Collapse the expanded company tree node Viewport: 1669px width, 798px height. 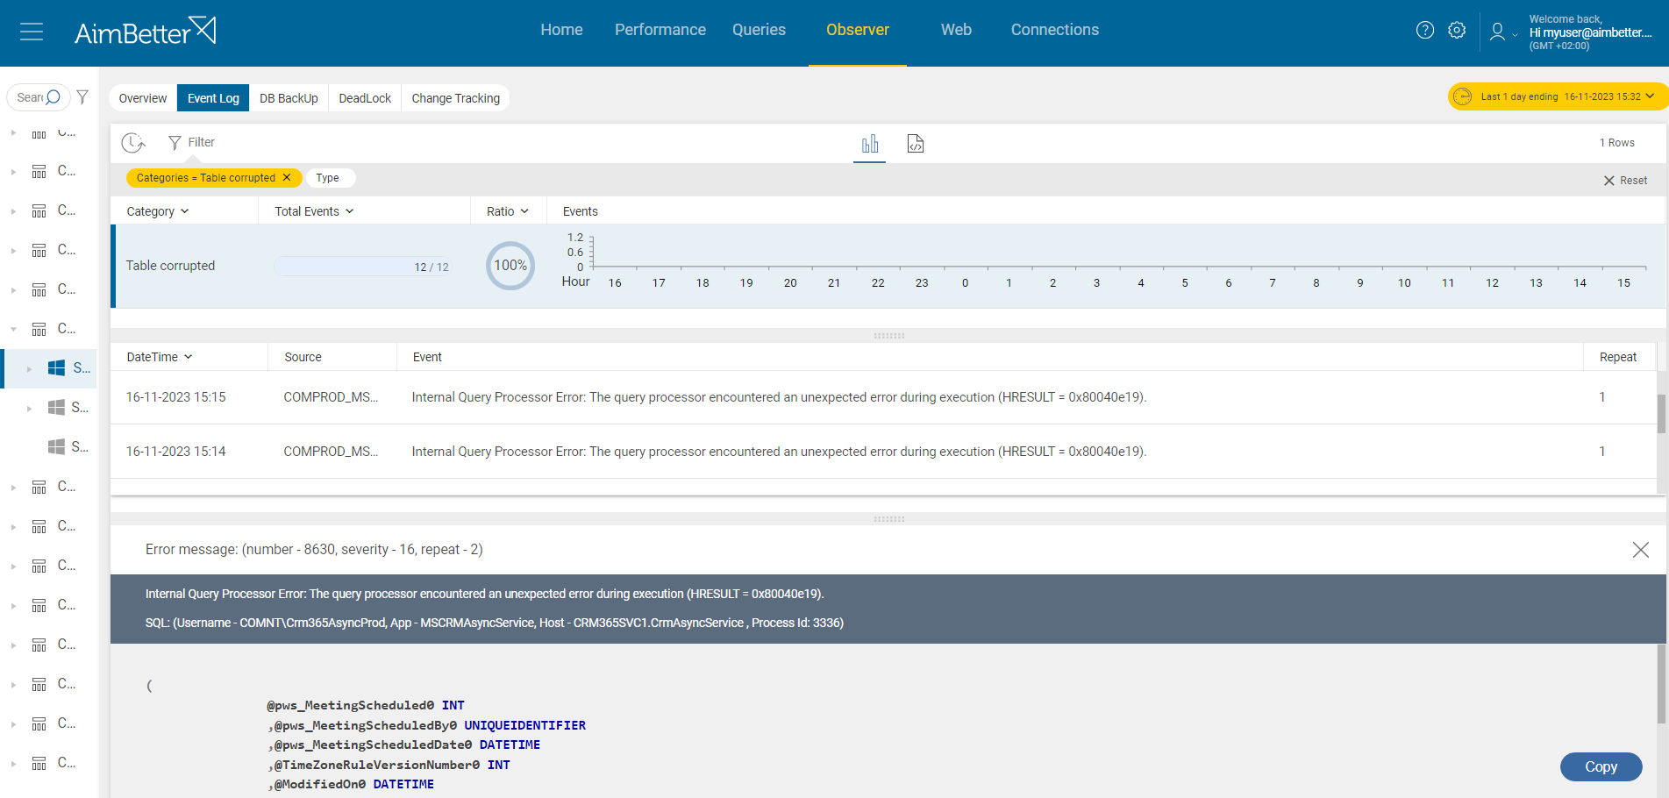tap(13, 330)
